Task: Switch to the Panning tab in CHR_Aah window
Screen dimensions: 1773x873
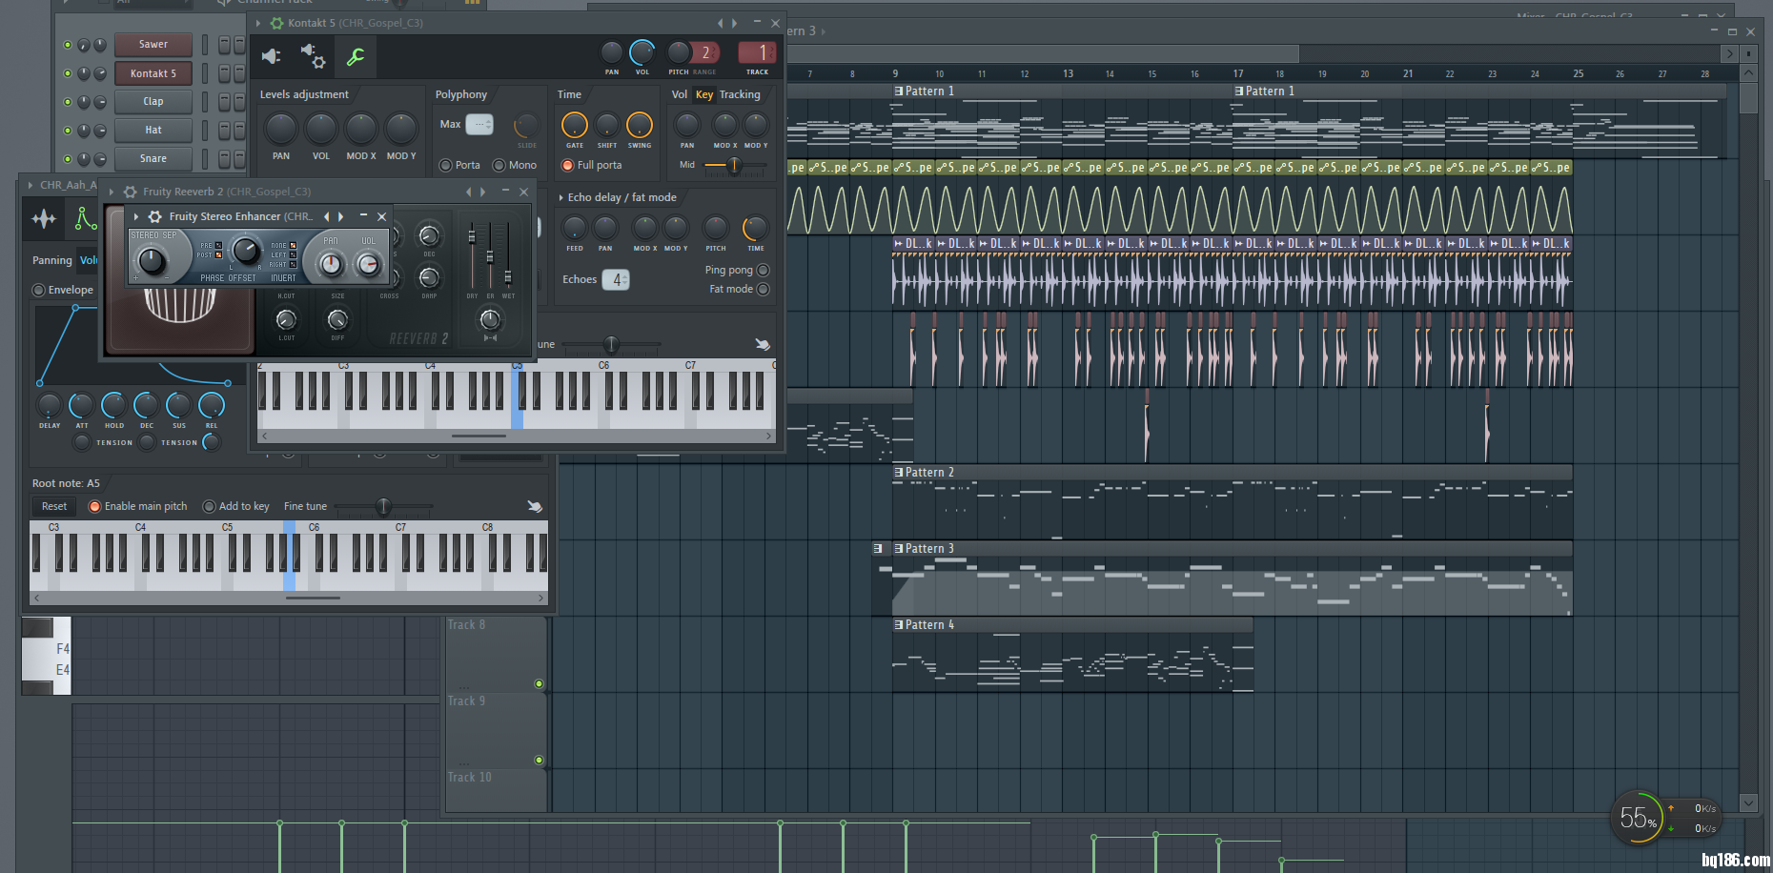Action: point(52,260)
